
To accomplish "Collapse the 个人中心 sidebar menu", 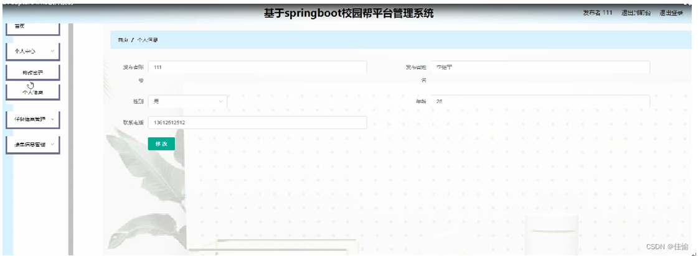I will [x=32, y=52].
